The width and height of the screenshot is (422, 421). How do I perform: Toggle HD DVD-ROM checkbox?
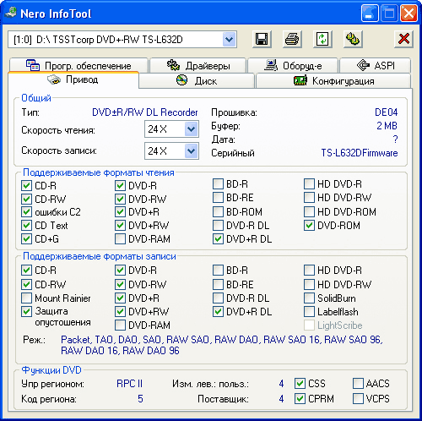309,212
